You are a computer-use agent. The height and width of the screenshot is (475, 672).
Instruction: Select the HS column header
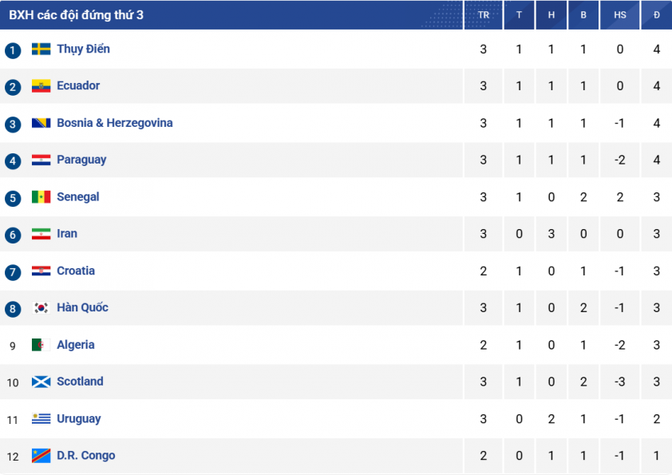pyautogui.click(x=619, y=15)
